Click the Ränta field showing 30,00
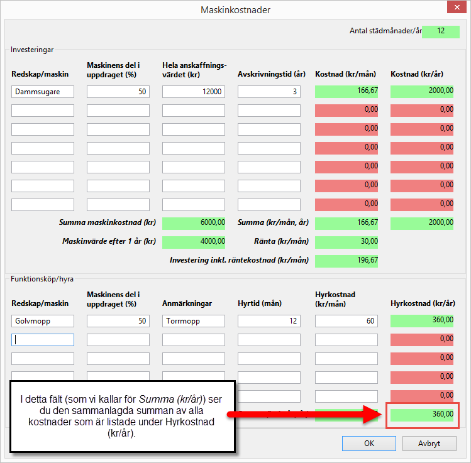 click(x=346, y=242)
